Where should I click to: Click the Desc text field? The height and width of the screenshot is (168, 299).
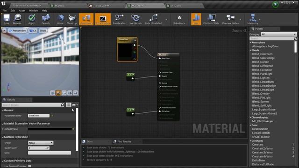(x=50, y=153)
